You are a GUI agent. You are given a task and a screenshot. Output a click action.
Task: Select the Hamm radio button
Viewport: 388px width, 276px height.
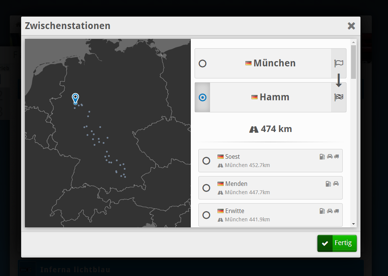click(202, 97)
